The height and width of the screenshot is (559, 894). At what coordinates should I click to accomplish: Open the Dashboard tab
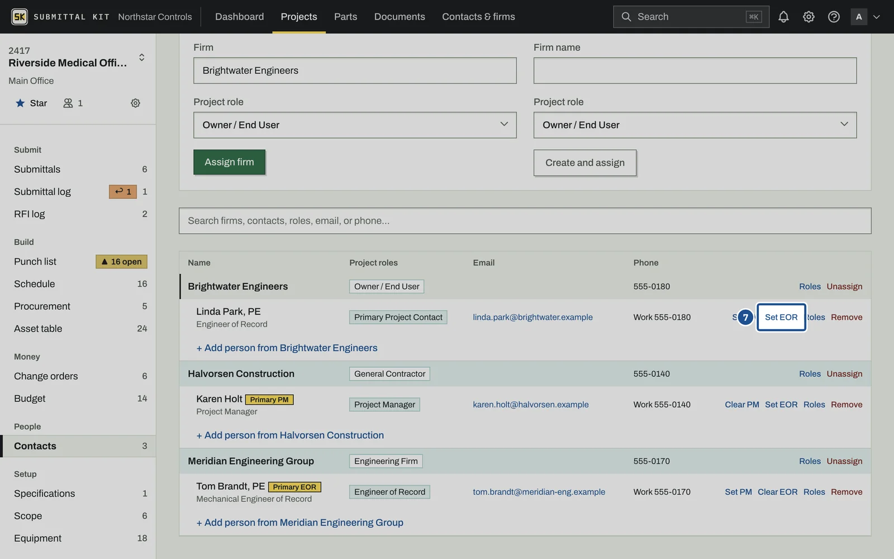pyautogui.click(x=239, y=17)
